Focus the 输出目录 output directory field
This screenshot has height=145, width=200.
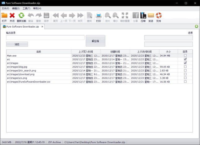(x=45, y=38)
